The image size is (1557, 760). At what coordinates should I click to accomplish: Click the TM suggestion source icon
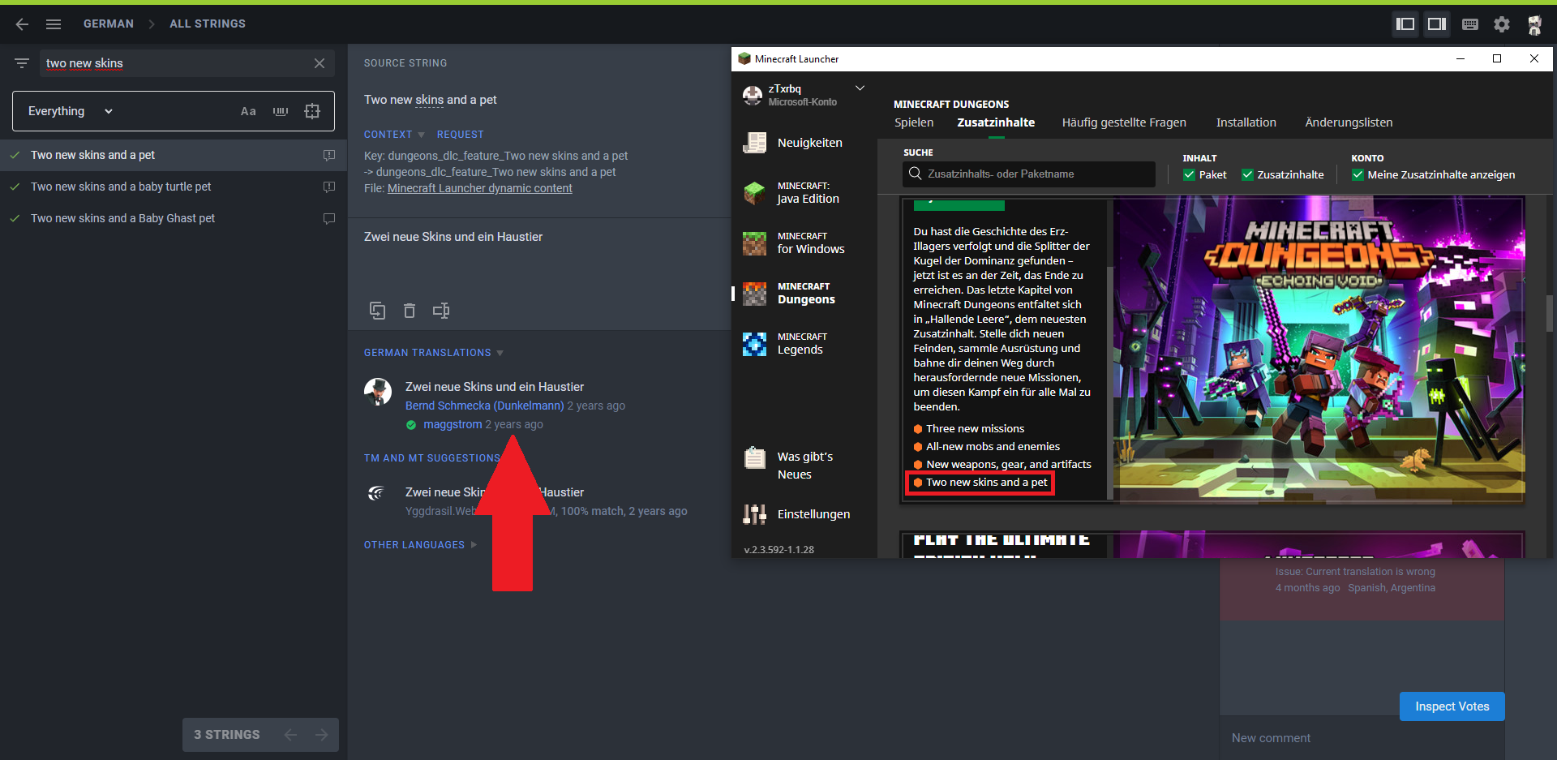click(376, 492)
